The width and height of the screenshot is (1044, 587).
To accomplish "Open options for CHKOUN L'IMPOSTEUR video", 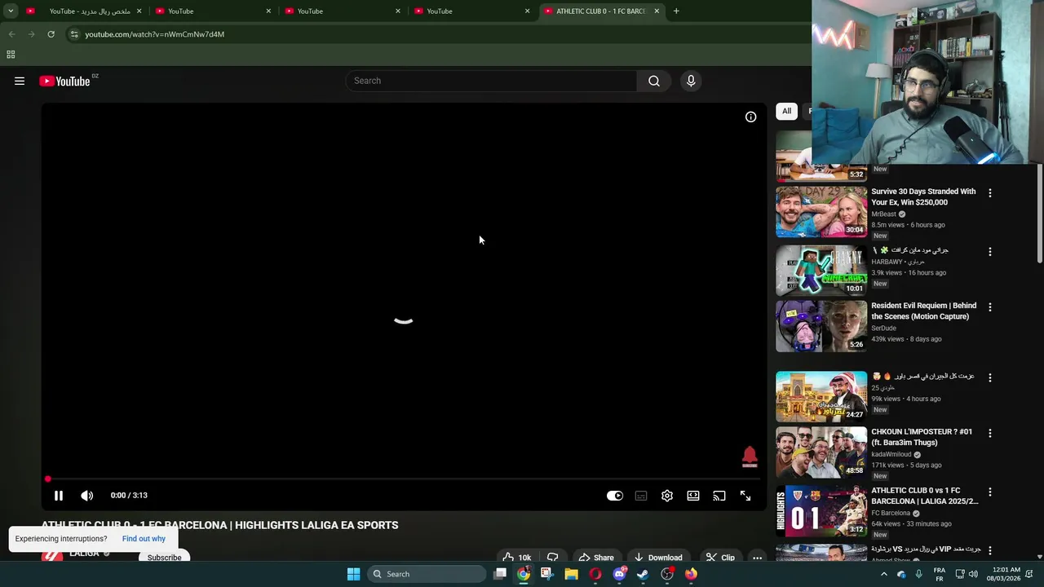I will [x=990, y=433].
